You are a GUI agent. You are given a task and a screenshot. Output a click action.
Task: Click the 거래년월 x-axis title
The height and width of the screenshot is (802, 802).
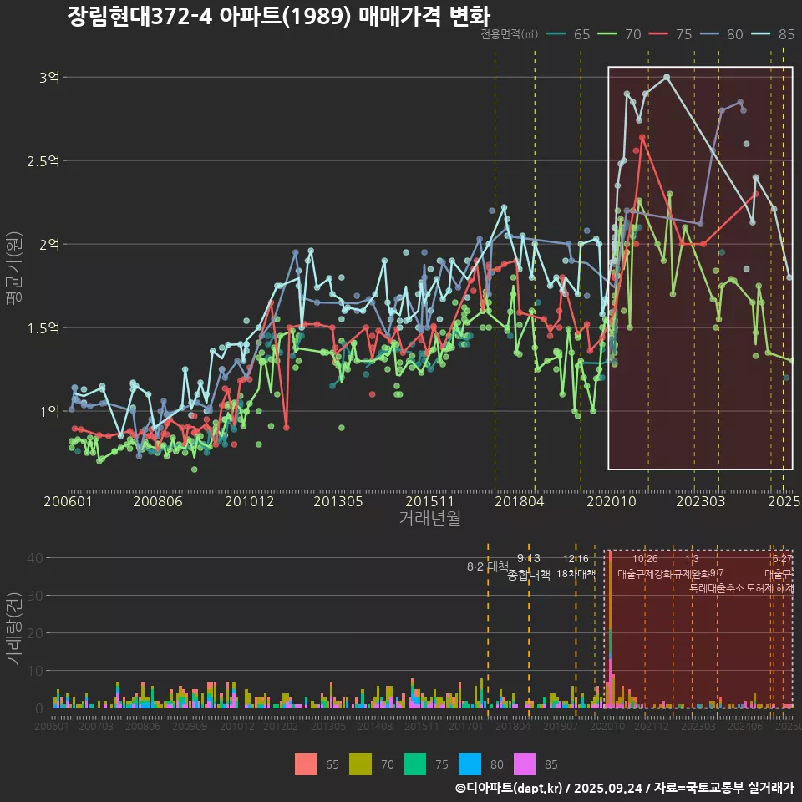(x=429, y=518)
